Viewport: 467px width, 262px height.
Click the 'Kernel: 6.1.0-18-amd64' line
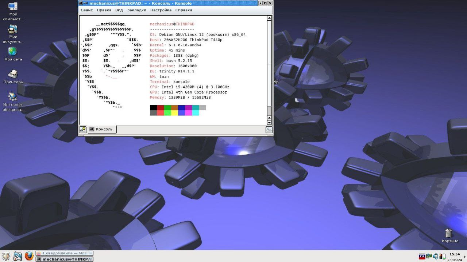pyautogui.click(x=175, y=45)
